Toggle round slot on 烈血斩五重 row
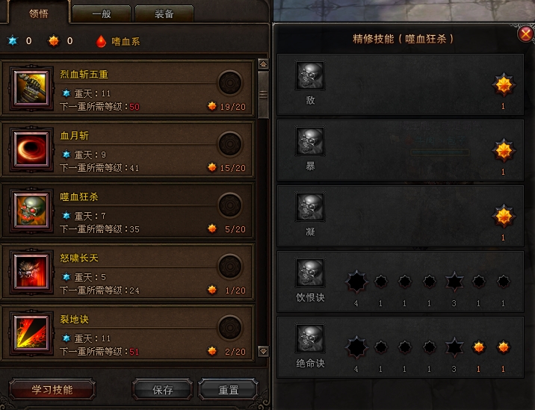535x410 pixels. [230, 83]
